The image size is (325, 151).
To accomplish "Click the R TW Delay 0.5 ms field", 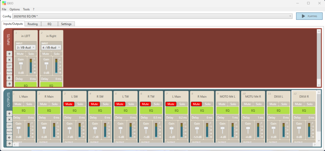I will pyautogui.click(x=151, y=118).
